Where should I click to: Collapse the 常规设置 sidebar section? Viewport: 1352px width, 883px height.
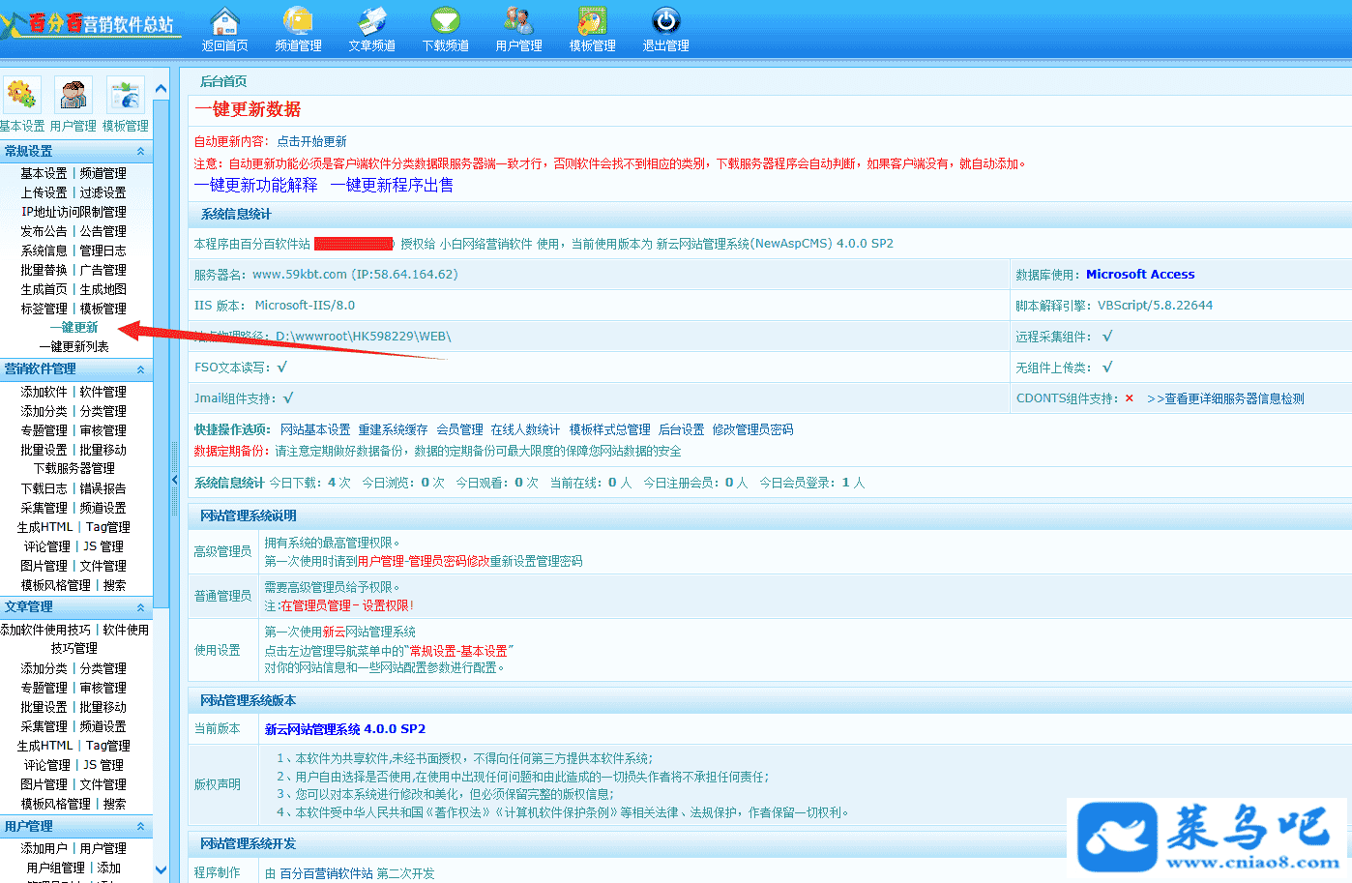[x=140, y=152]
